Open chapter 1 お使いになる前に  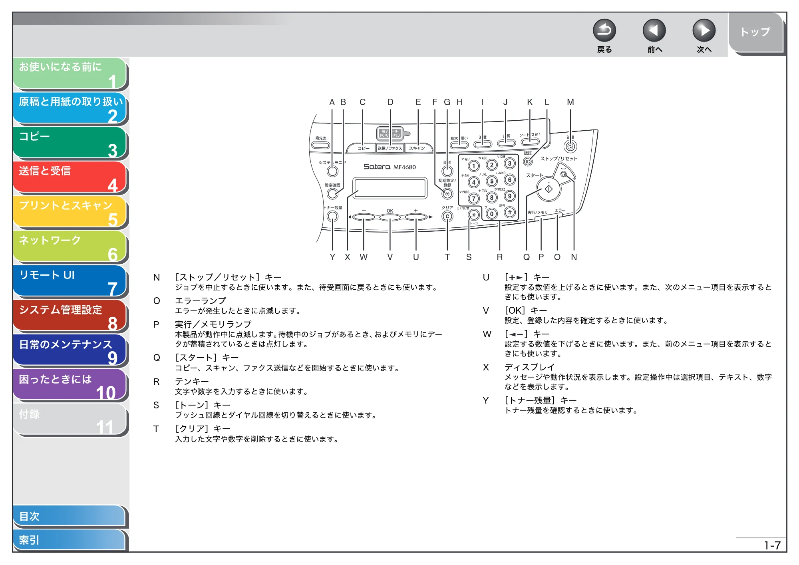[70, 73]
